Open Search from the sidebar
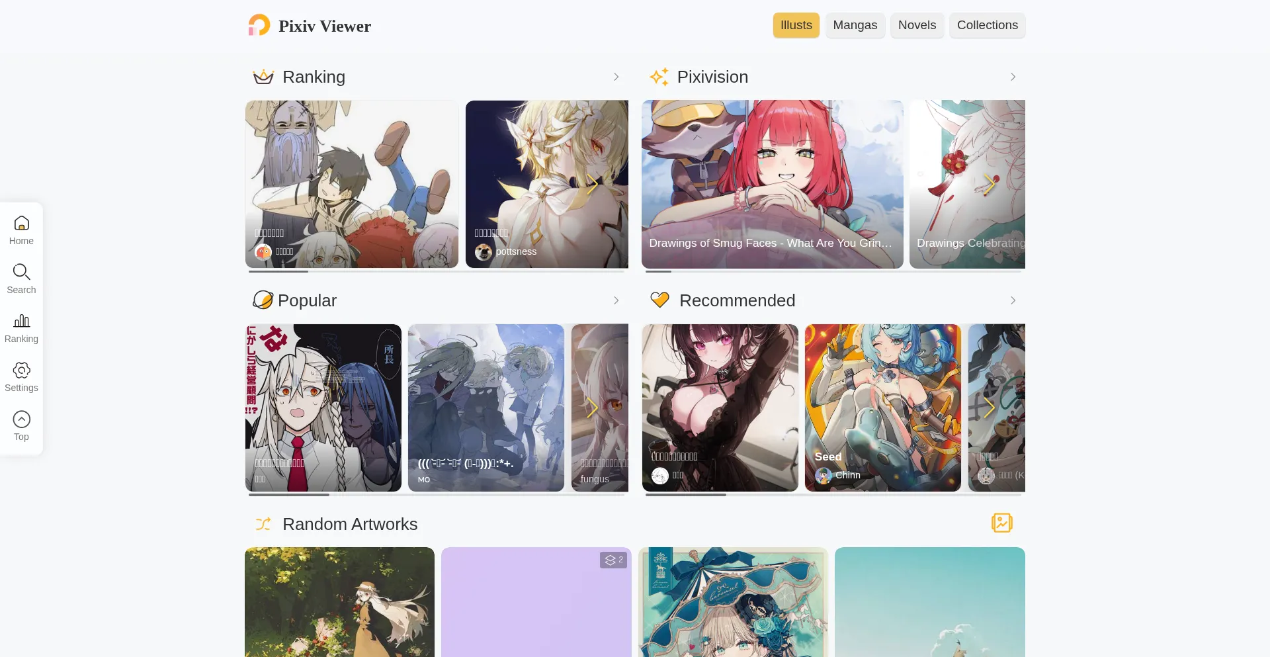This screenshot has width=1270, height=657. point(21,273)
